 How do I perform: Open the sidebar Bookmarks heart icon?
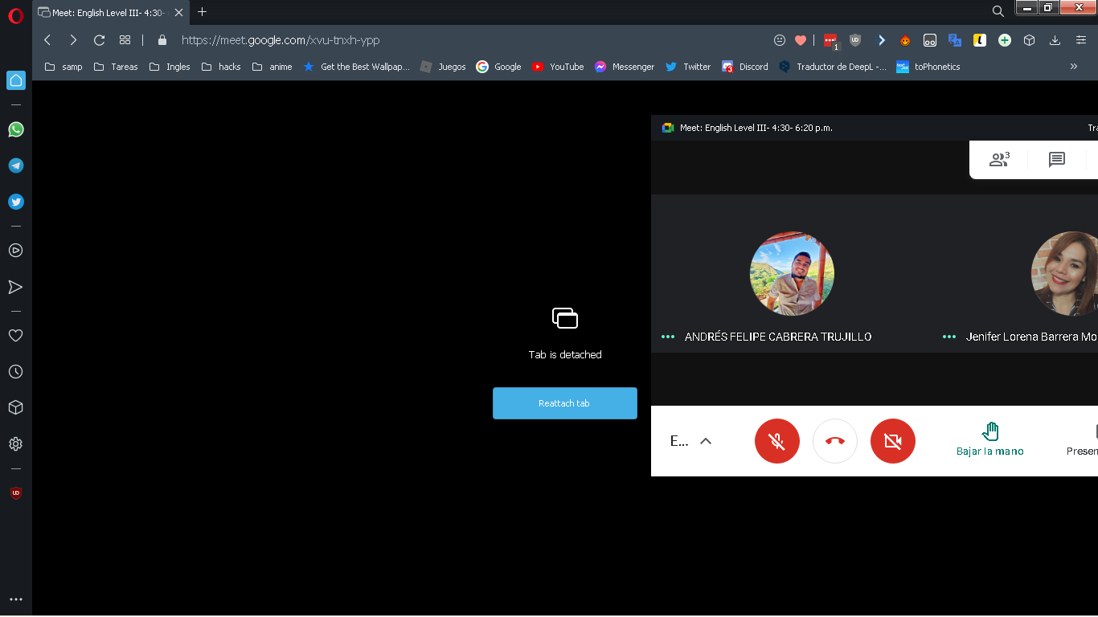(15, 335)
